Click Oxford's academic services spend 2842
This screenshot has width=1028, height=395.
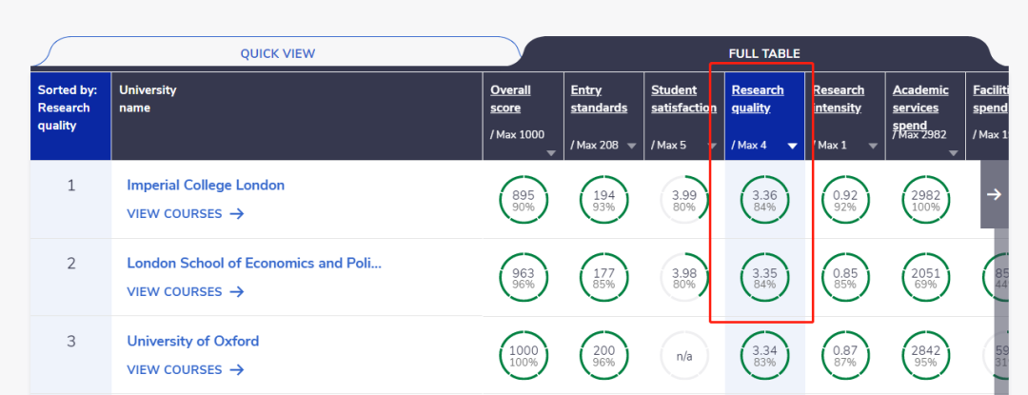[x=926, y=356]
